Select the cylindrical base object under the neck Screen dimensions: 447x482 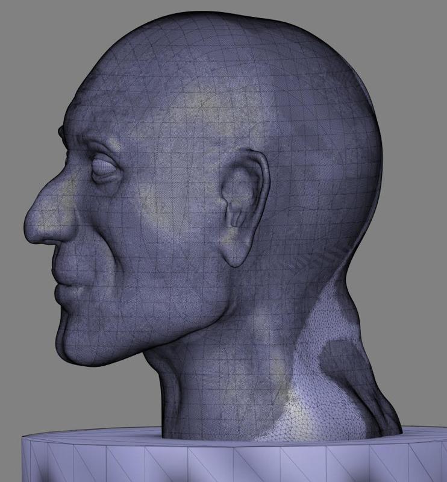[234, 454]
